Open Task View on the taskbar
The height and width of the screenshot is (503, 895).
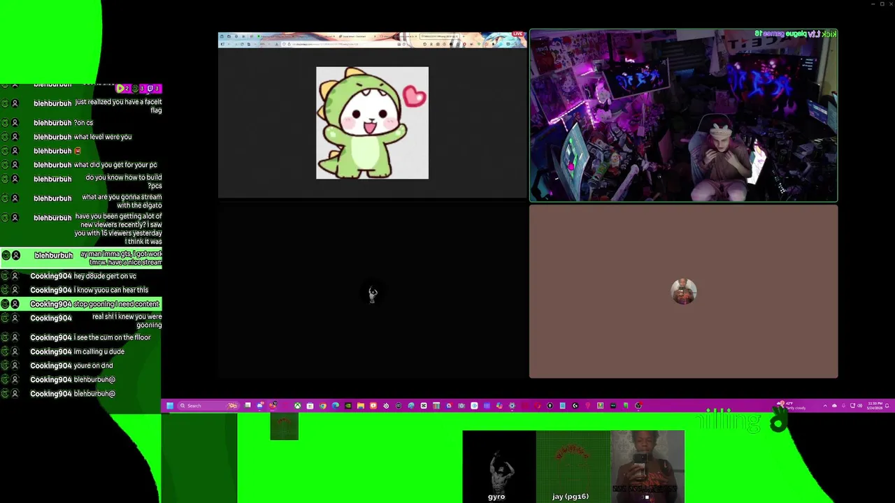pos(248,405)
